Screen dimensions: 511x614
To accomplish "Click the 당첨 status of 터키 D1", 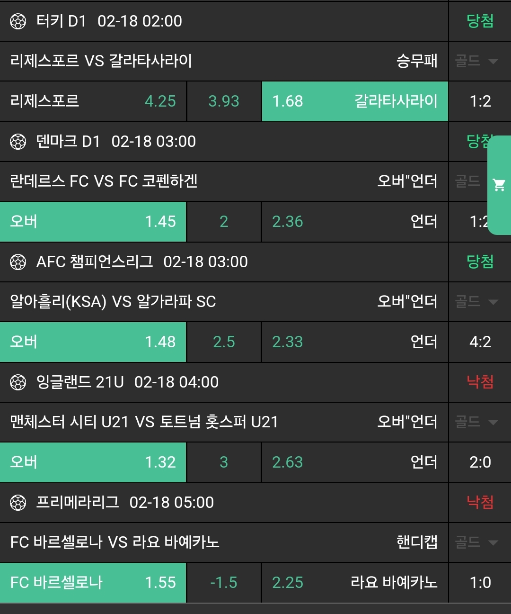I will point(480,21).
